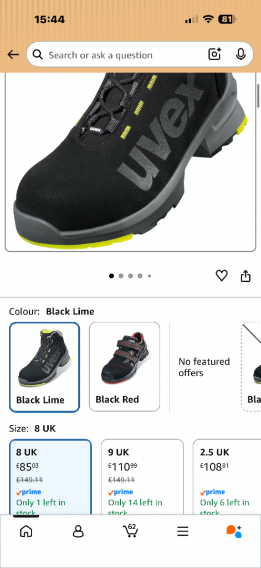Activate microphone voice search
This screenshot has width=261, height=568.
point(240,54)
